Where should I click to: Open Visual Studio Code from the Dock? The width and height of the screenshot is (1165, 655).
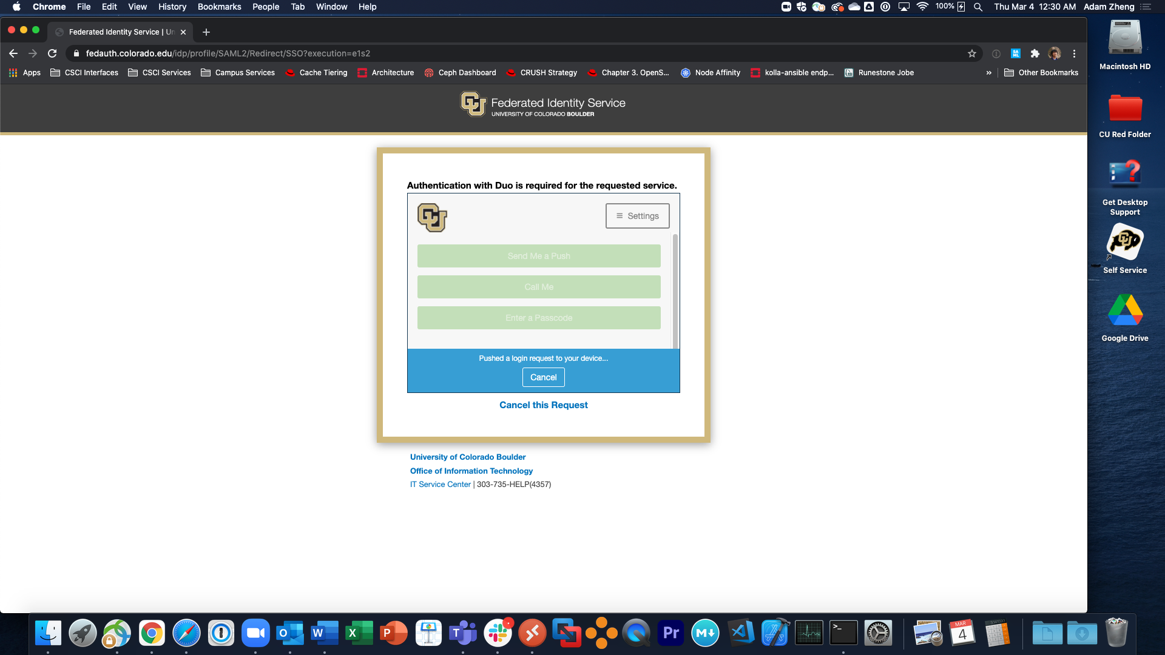[x=740, y=633]
